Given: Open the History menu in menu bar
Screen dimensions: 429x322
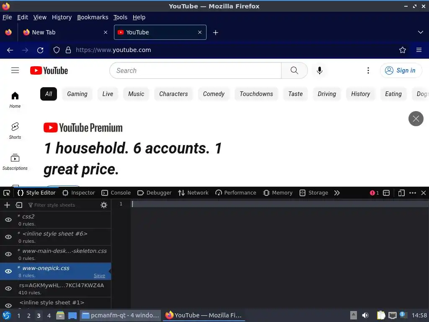Looking at the screenshot, I should point(62,17).
